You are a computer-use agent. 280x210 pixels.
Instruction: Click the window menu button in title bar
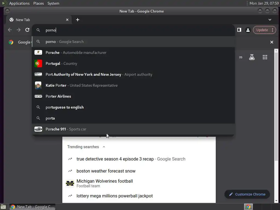tap(7, 11)
